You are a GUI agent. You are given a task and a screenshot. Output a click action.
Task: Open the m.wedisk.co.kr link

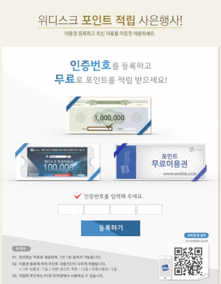(197, 241)
